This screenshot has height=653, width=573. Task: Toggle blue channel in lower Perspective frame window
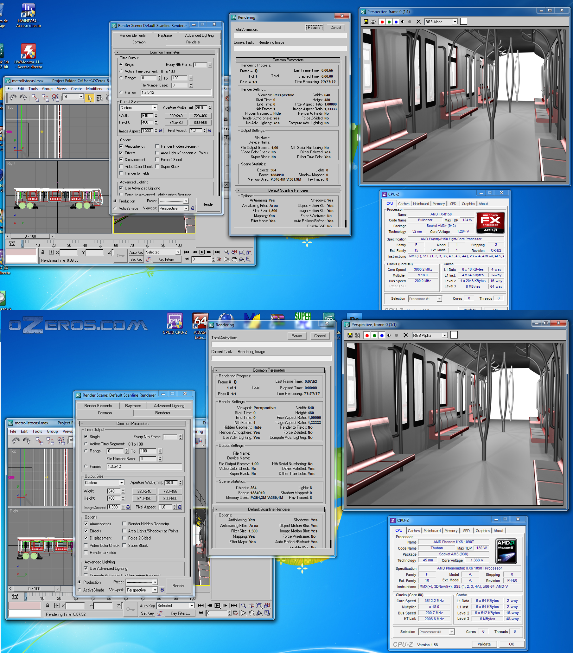pyautogui.click(x=382, y=336)
